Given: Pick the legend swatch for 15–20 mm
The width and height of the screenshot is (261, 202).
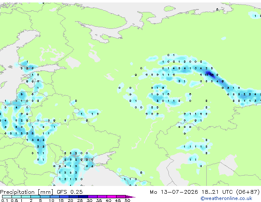Looking at the screenshot, I should tap(64, 197).
